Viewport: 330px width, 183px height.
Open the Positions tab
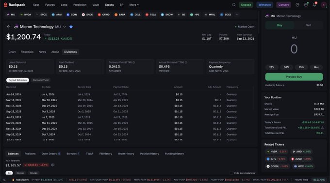tap(30, 154)
